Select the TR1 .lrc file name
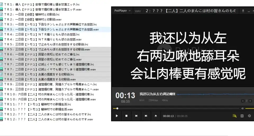The width and height of the screenshot is (254, 136). [x=42, y=4]
